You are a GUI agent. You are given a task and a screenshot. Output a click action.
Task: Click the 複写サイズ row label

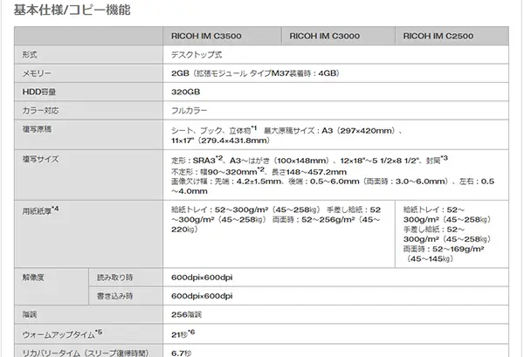[88, 175]
